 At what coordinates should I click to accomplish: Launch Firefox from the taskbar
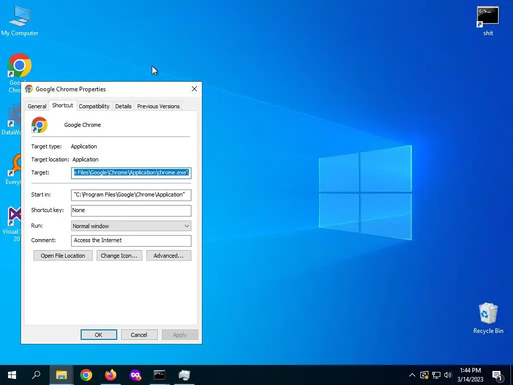click(x=111, y=375)
